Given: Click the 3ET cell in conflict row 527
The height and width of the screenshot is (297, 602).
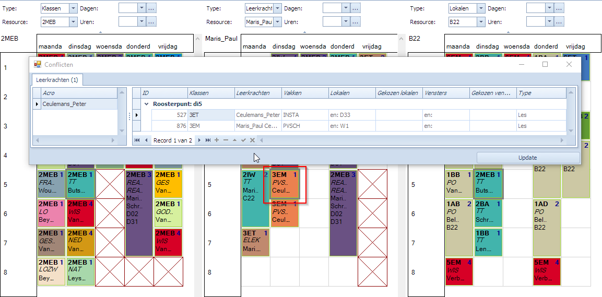Looking at the screenshot, I should (x=211, y=115).
